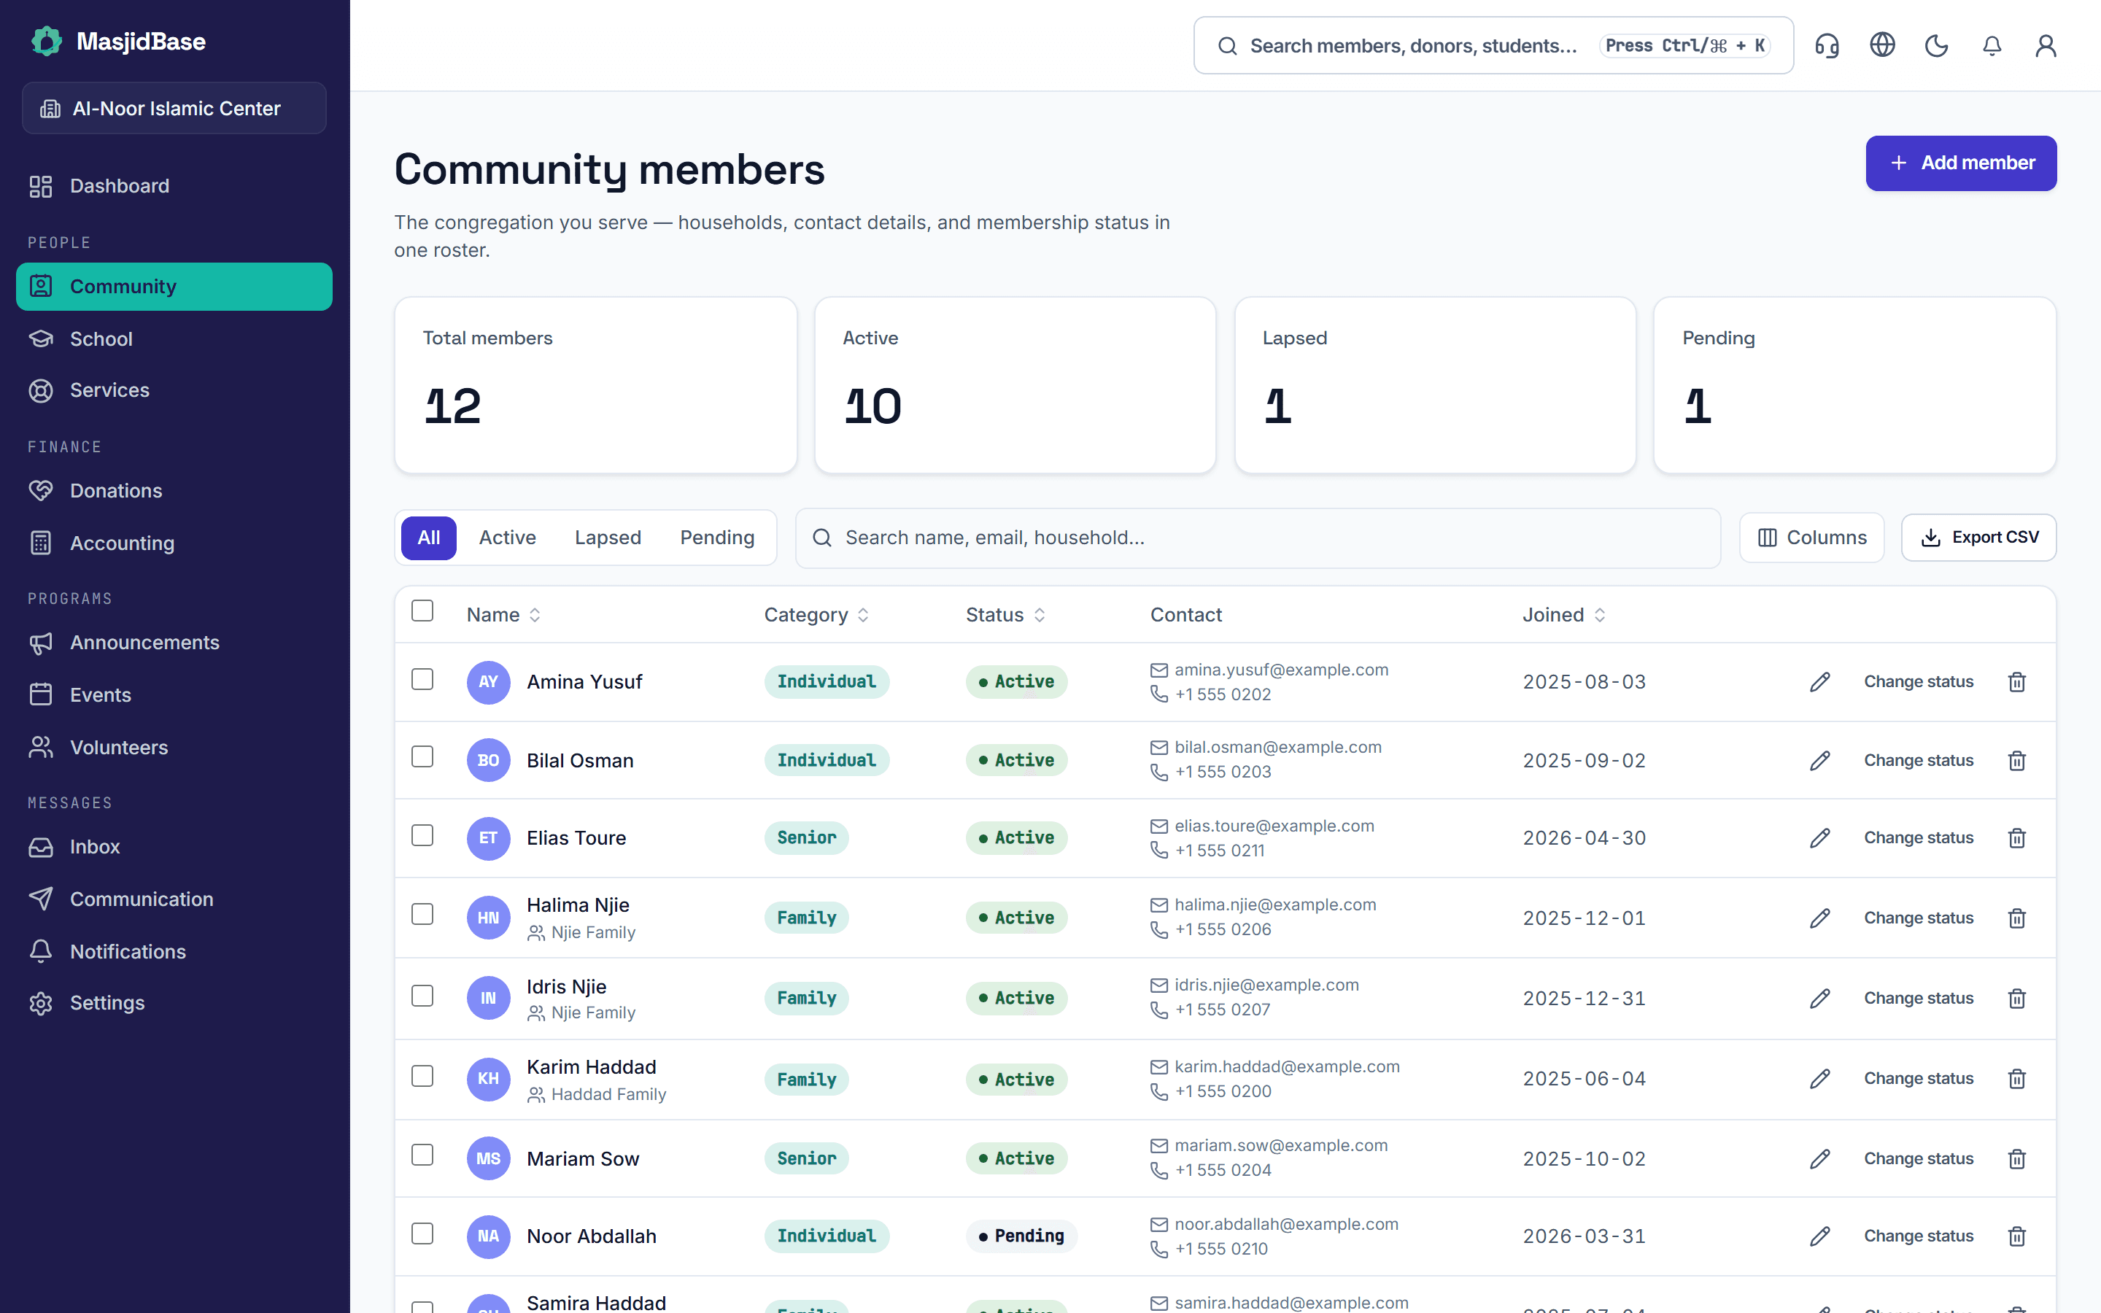Delete Amina Yusuf with trash icon
Image resolution: width=2101 pixels, height=1313 pixels.
click(x=2017, y=682)
